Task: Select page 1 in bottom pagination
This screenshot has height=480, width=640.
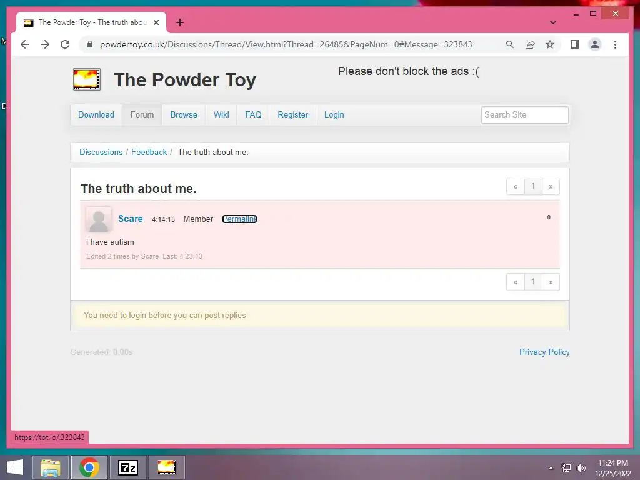Action: [533, 282]
